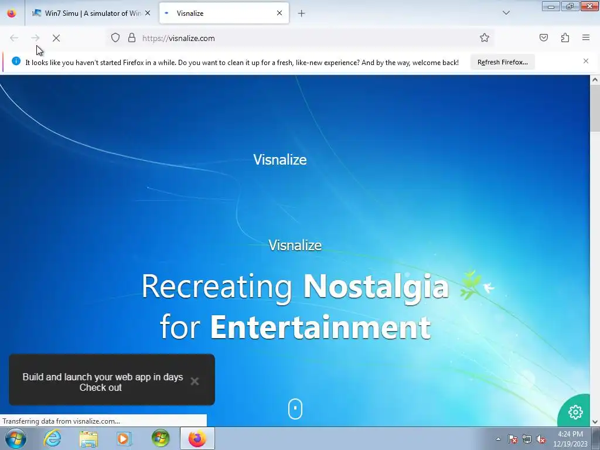This screenshot has width=600, height=450.
Task: Open a new tab with the plus button
Action: 302,13
